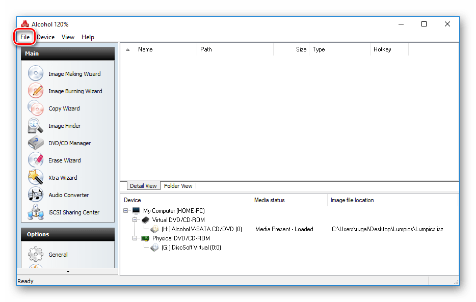Collapse the My Computer tree node
The width and height of the screenshot is (476, 302).
(126, 210)
